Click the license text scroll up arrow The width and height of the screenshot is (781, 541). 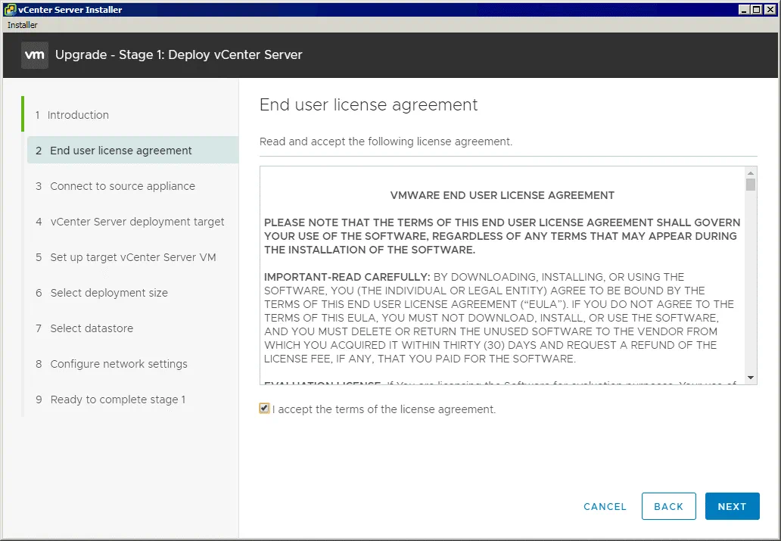coord(751,173)
